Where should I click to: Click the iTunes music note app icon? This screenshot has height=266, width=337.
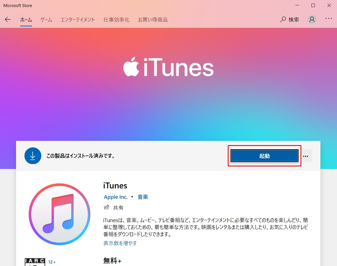tap(60, 214)
